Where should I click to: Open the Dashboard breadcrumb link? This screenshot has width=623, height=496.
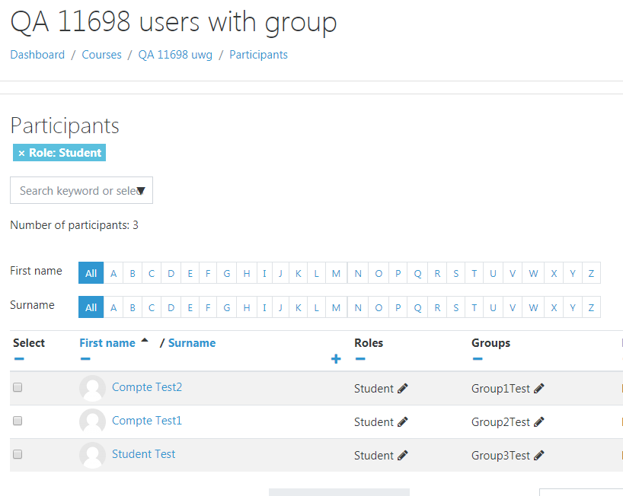click(x=37, y=55)
